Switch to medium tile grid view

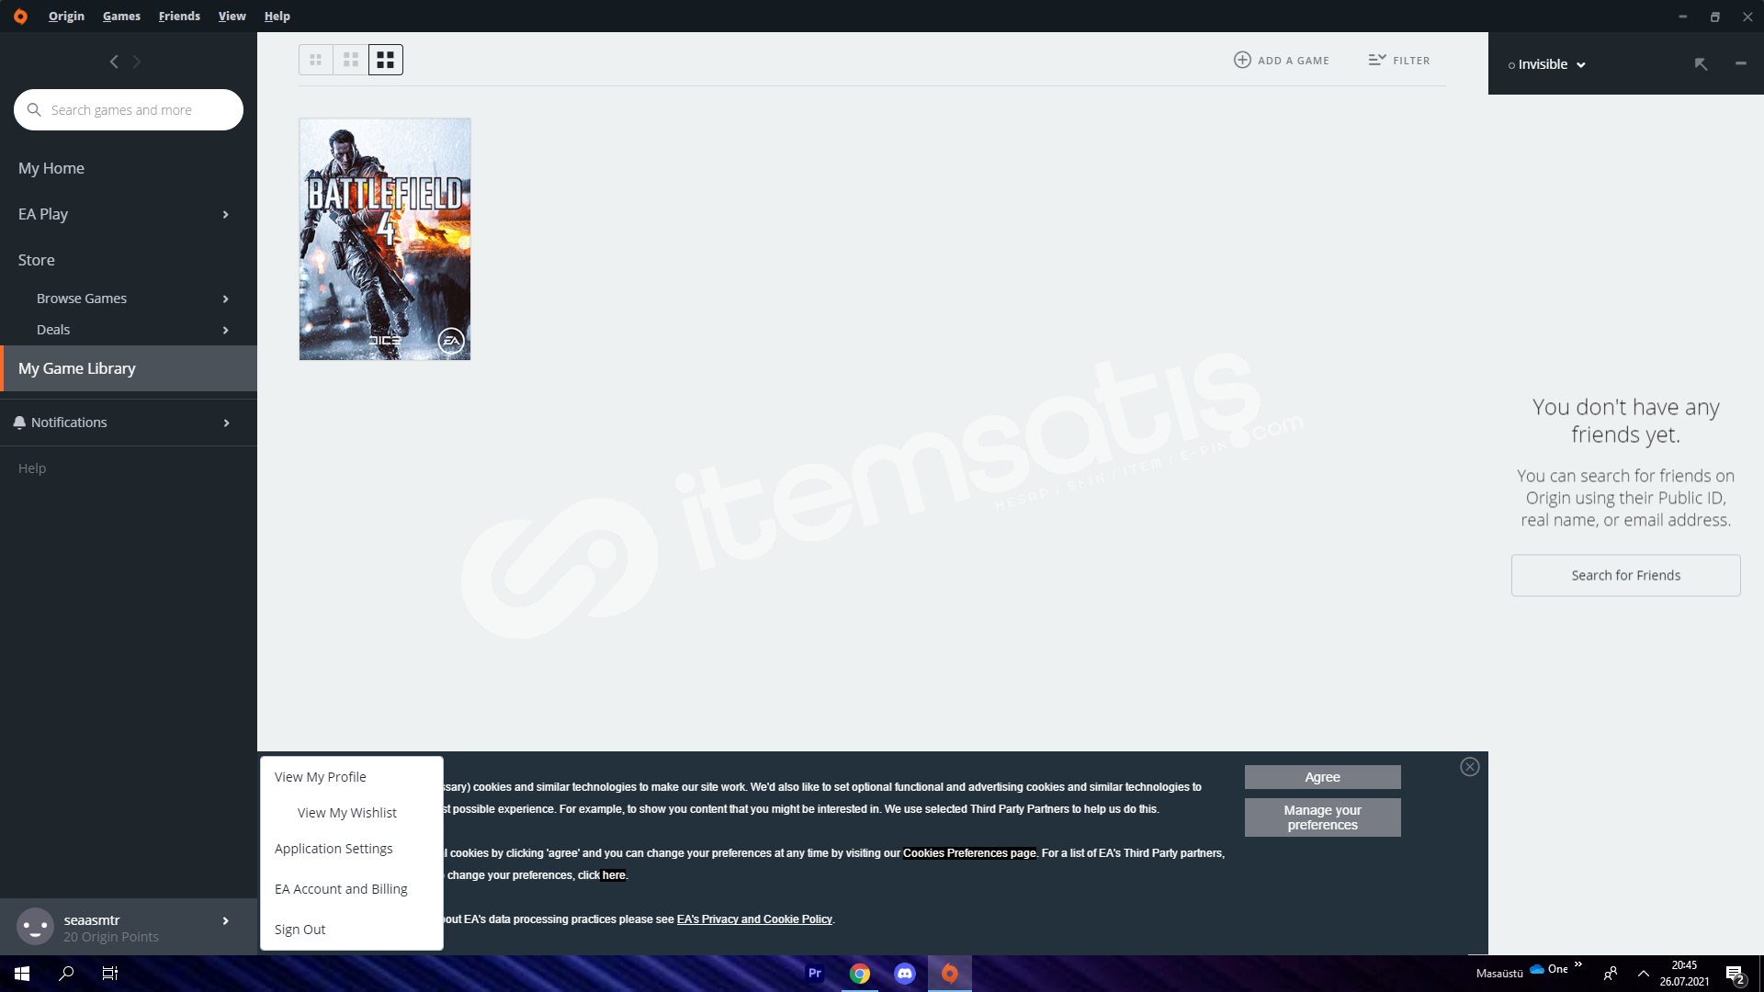click(351, 60)
